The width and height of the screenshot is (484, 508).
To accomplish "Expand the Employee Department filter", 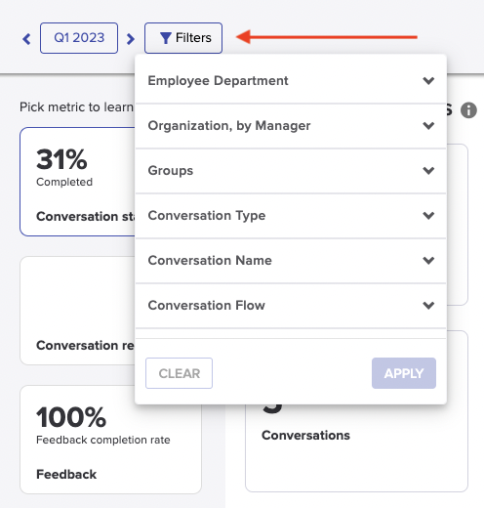I will pos(291,80).
